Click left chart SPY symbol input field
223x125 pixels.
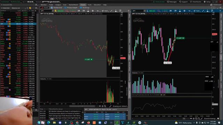(x=46, y=11)
